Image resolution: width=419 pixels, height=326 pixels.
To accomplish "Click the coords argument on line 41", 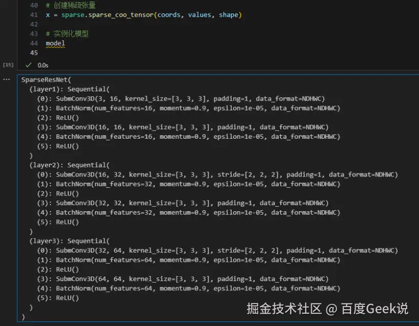I will point(168,15).
